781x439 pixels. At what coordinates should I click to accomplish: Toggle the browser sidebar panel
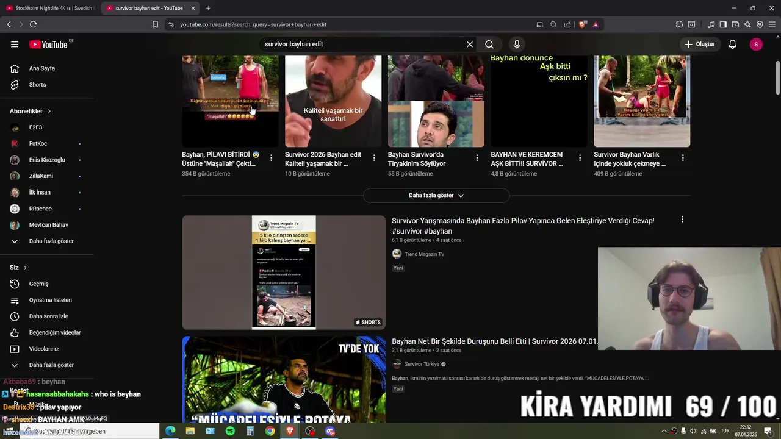tap(723, 24)
